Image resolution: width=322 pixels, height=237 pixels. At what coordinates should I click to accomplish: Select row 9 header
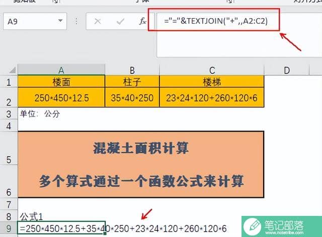pyautogui.click(x=9, y=228)
